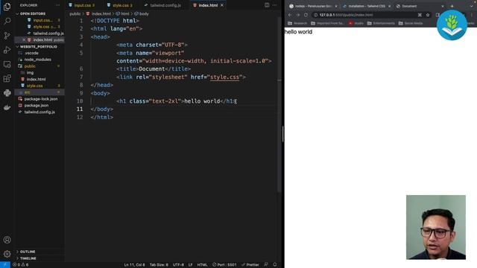The width and height of the screenshot is (477, 268).
Task: Open the Extensions view
Action: point(7,78)
